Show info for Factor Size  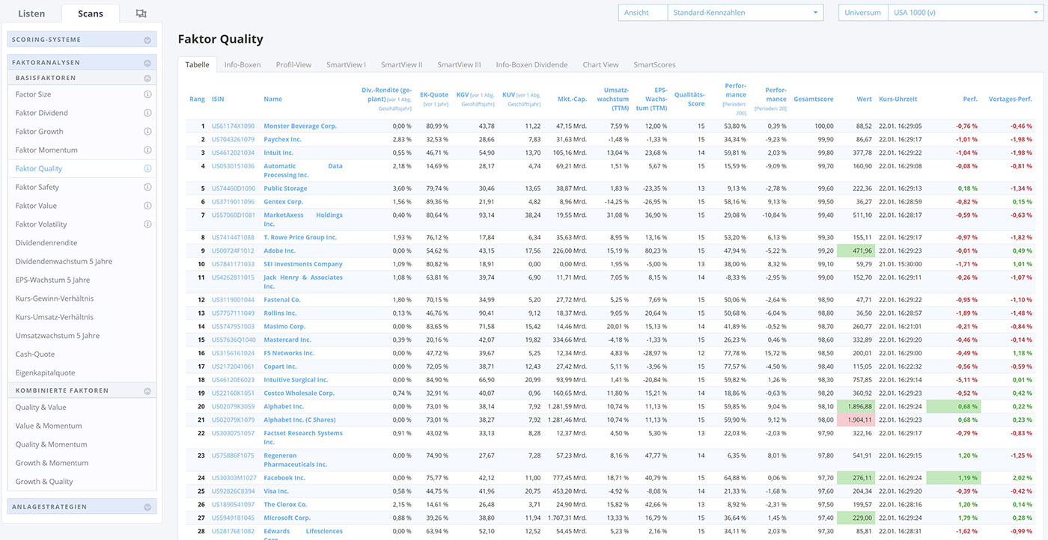[x=147, y=94]
